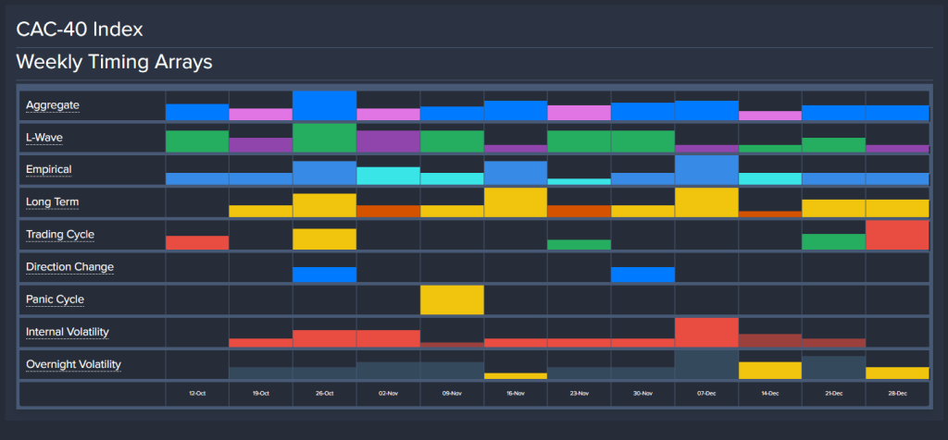
Task: Click the 28-Dec date label
Action: 897,394
